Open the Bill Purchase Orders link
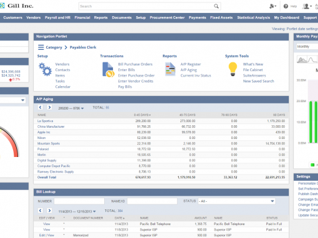This screenshot has height=238, width=318. click(x=135, y=64)
